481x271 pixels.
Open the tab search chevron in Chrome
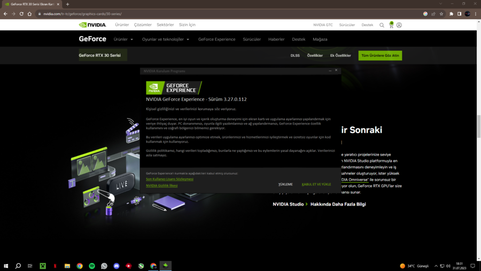(440, 4)
